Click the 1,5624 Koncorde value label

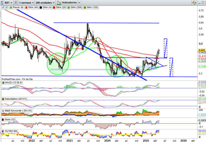point(202,115)
